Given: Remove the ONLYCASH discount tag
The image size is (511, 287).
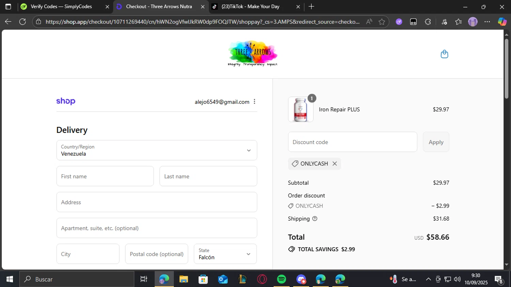Looking at the screenshot, I should 335,164.
